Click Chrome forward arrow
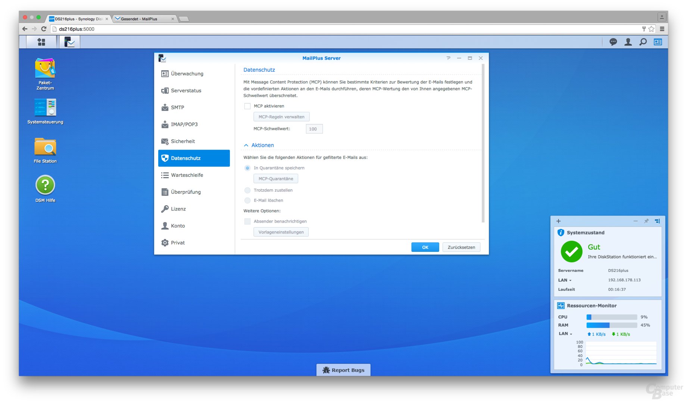687x403 pixels. click(x=34, y=29)
